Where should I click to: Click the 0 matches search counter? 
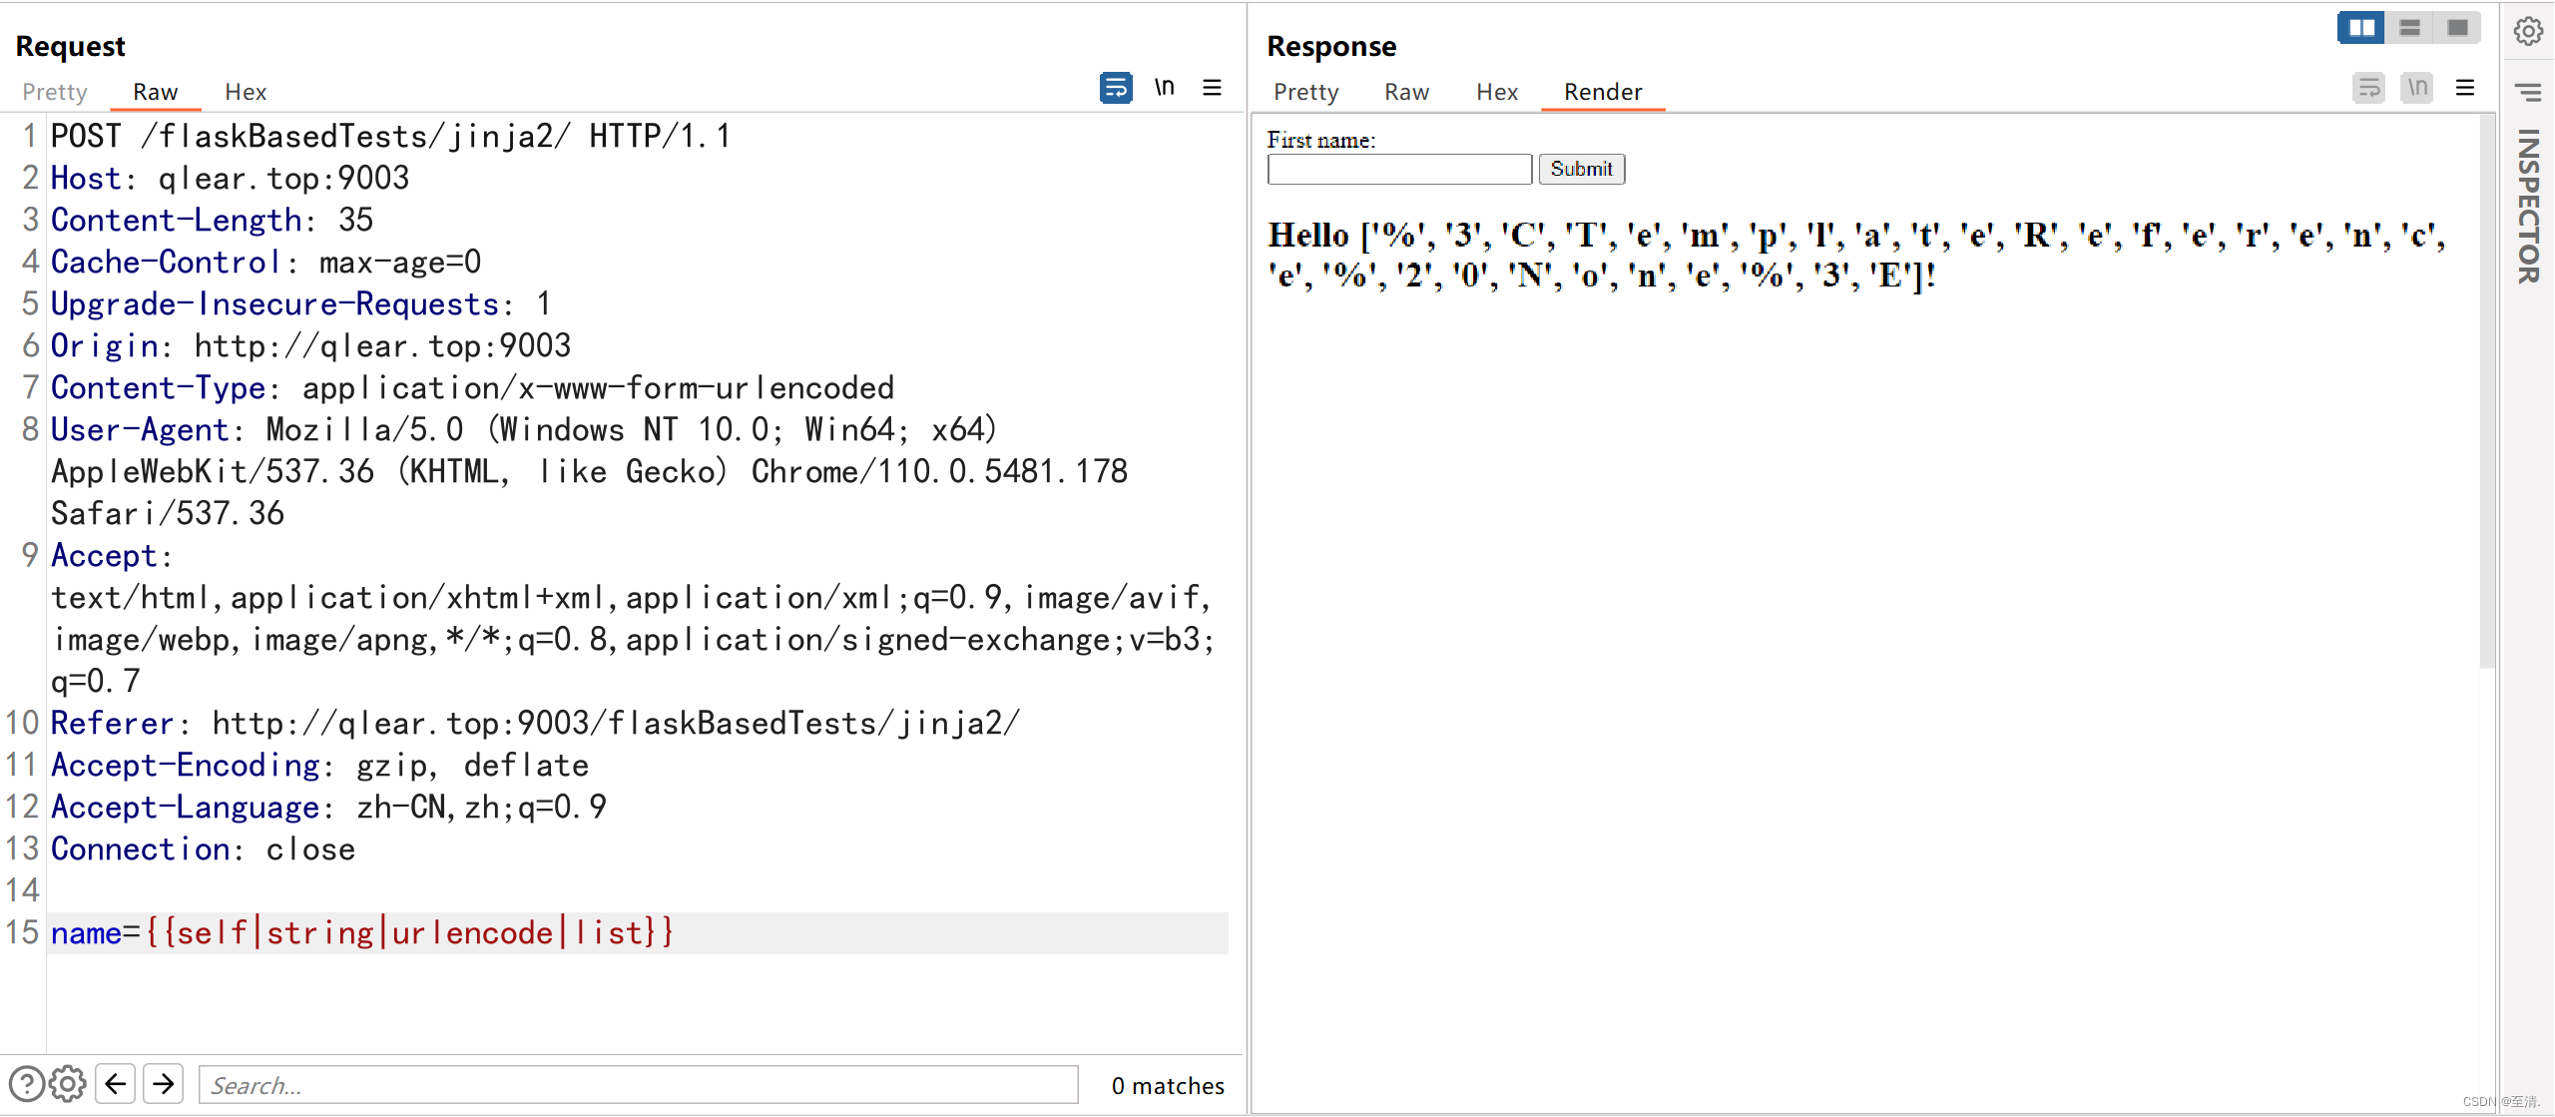tap(1168, 1085)
